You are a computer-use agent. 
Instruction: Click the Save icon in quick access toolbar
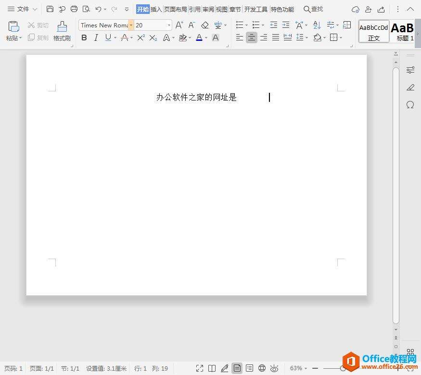[50, 9]
